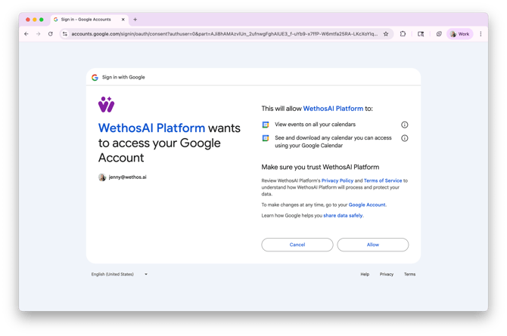Viewport: 507px width, 336px height.
Task: Open the Work profile menu
Action: tap(459, 34)
